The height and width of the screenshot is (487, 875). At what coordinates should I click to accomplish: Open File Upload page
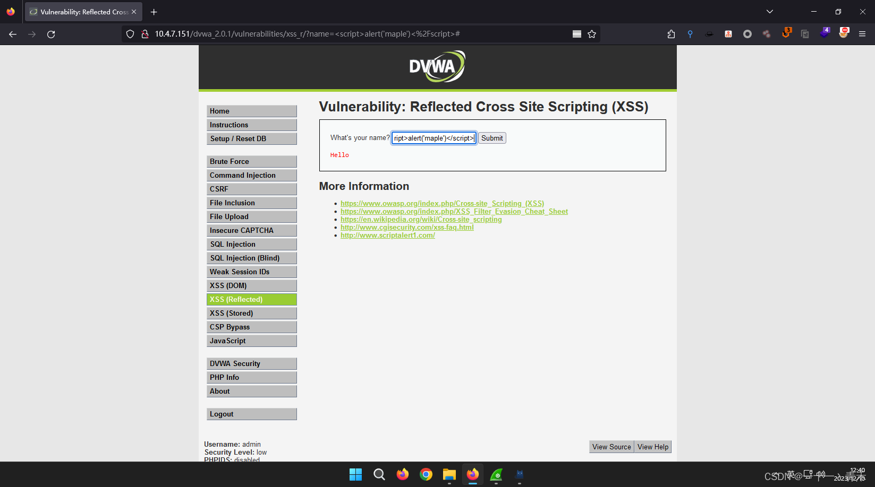point(252,216)
